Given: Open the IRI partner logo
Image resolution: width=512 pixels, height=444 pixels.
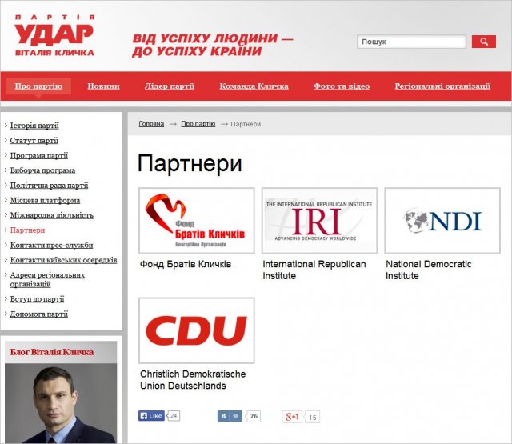Looking at the screenshot, I should [x=319, y=221].
